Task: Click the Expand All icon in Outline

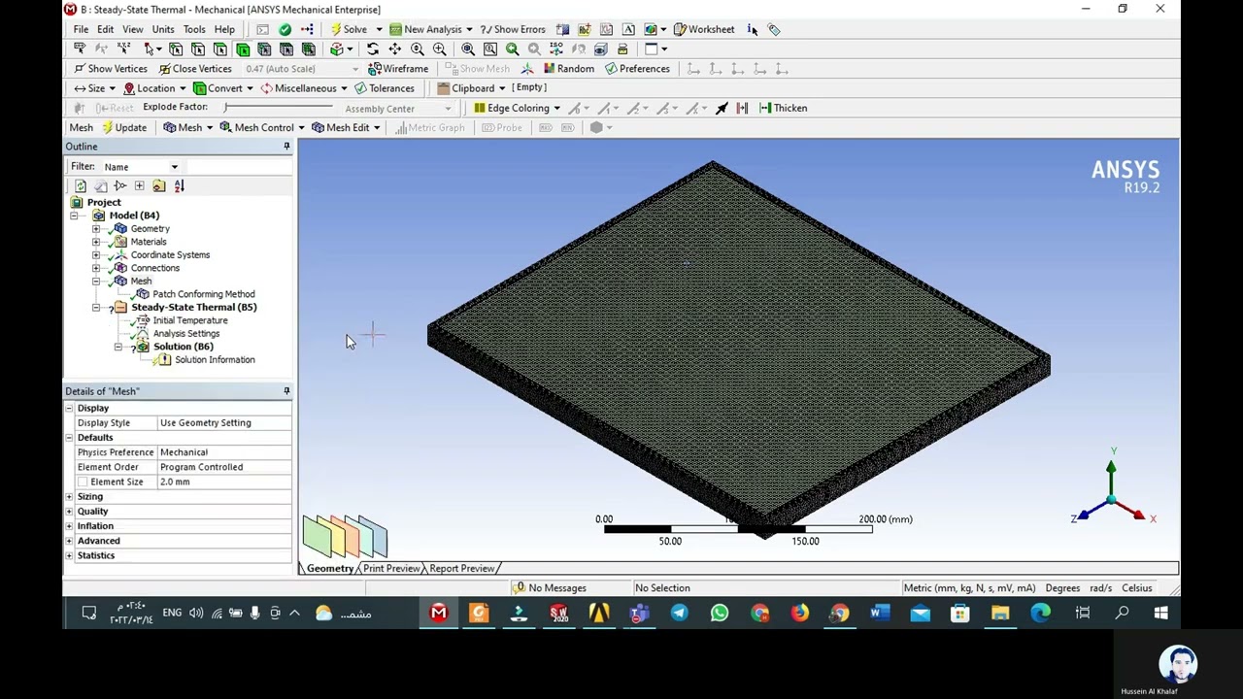Action: click(x=139, y=186)
